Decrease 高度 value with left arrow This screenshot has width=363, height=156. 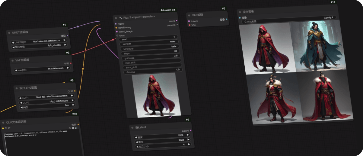(137, 142)
